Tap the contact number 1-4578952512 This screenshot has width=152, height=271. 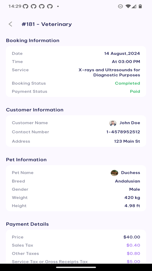pyautogui.click(x=123, y=132)
